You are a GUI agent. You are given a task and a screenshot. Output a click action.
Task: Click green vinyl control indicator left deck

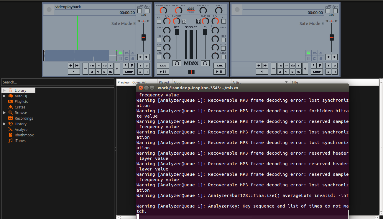coord(120,53)
